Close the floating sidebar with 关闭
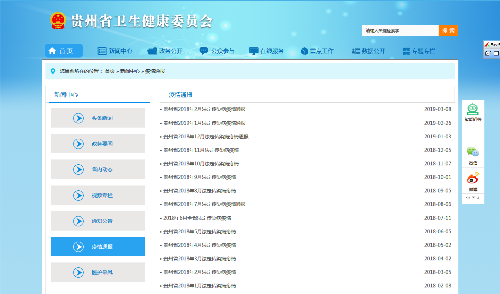Viewport: 500px width, 294px height. click(473, 198)
